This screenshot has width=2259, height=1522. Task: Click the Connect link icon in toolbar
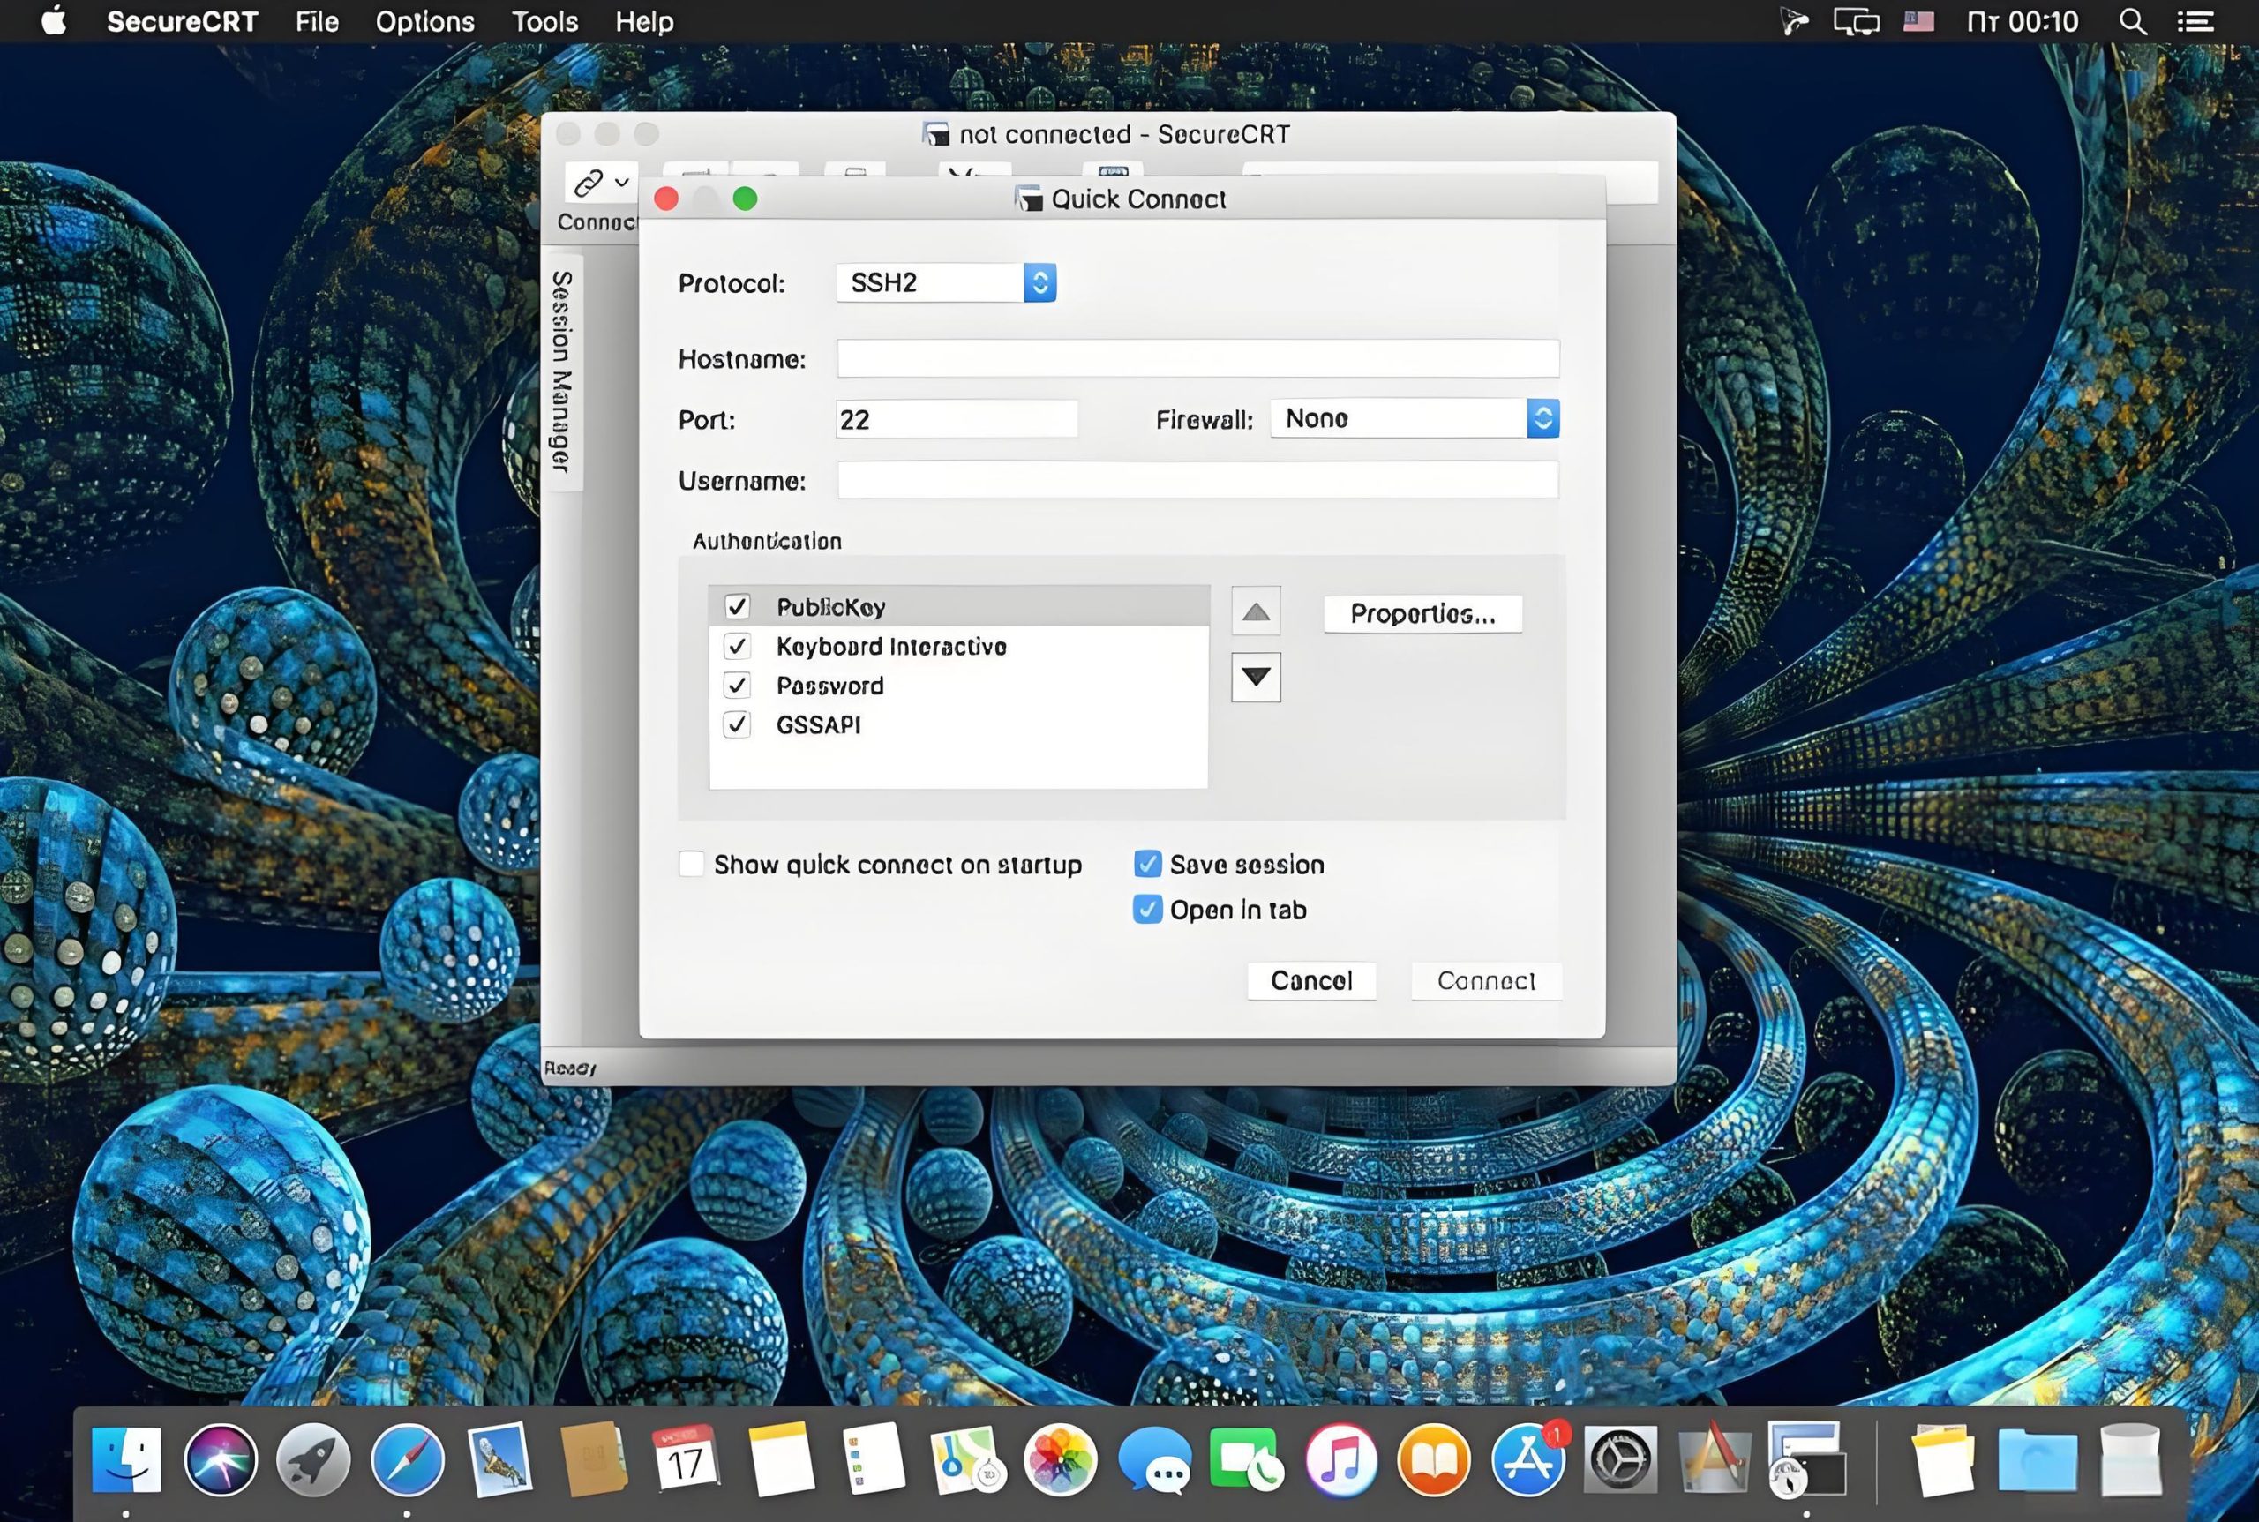[589, 183]
